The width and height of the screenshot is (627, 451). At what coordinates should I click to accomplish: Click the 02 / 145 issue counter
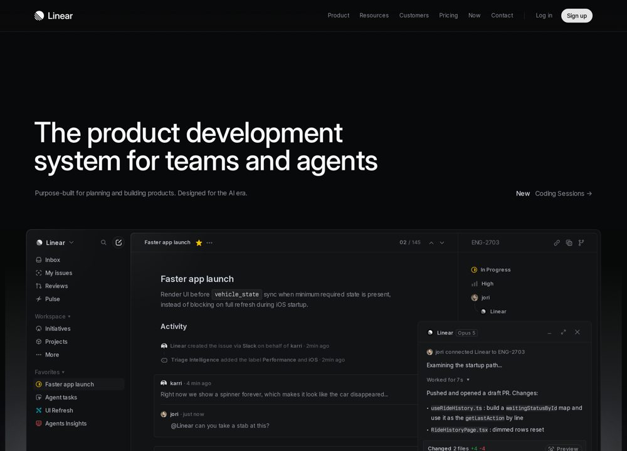410,242
